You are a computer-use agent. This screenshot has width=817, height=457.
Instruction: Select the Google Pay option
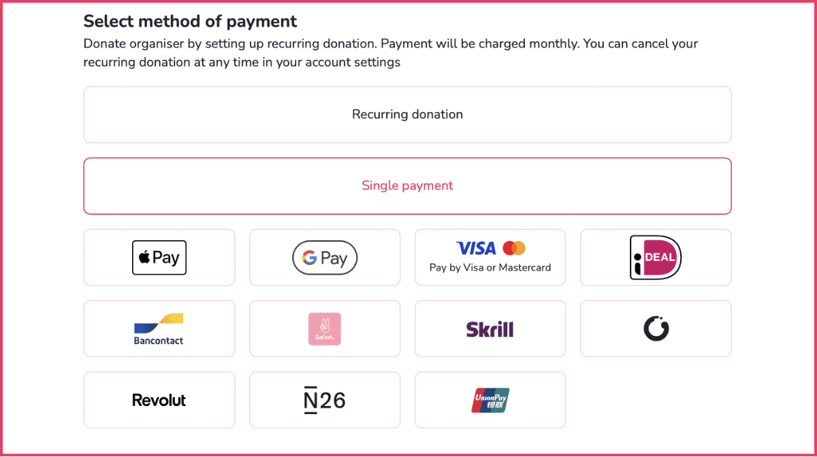[x=325, y=258]
